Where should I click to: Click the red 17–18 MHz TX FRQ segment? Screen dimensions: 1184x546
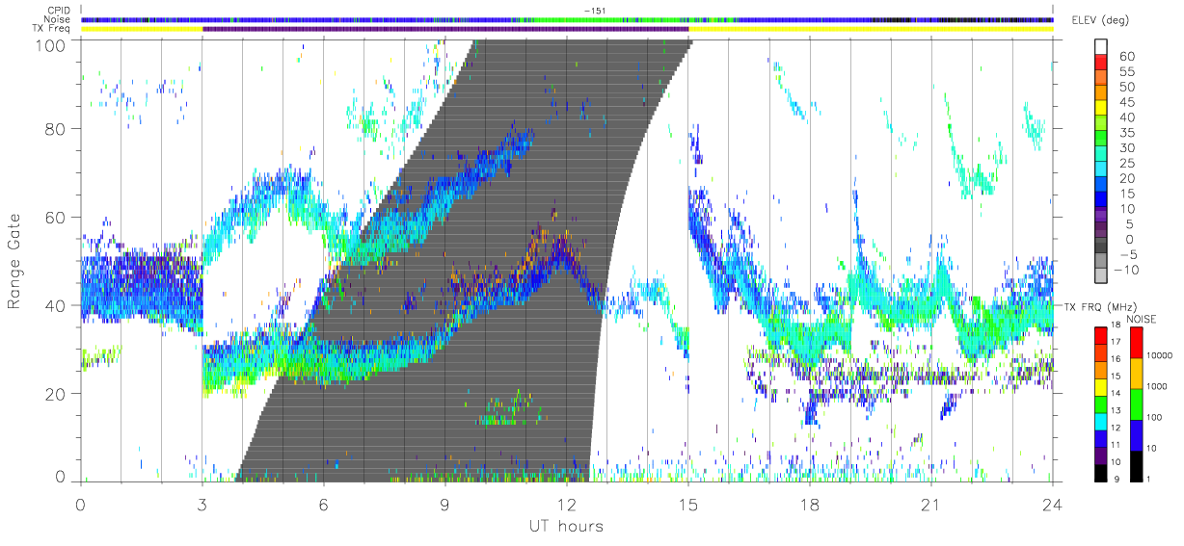(1099, 335)
